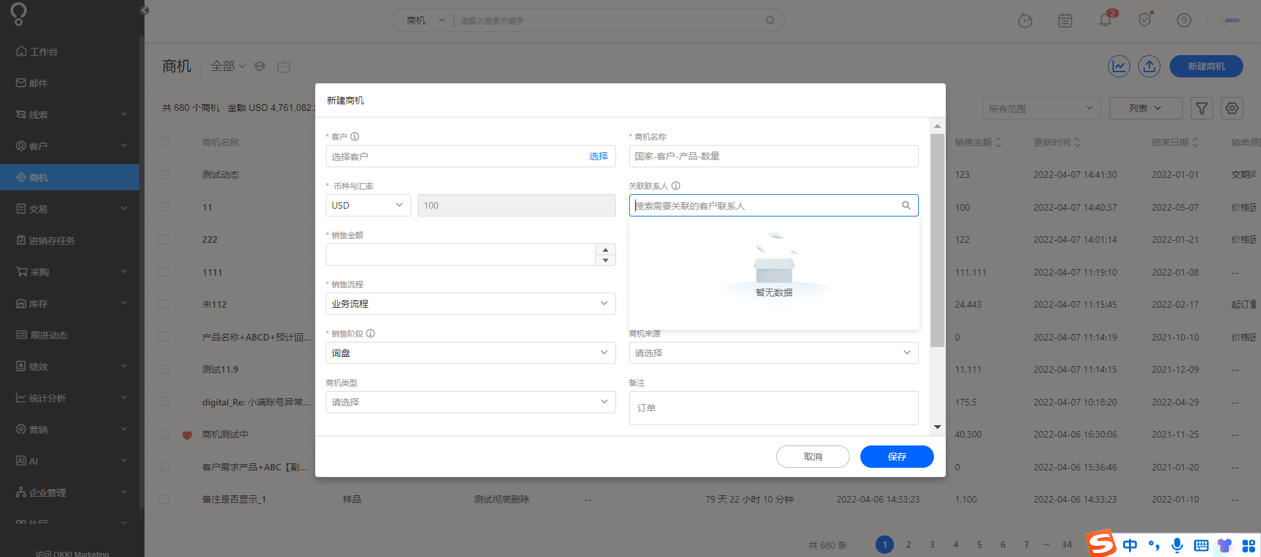Open the USD currency dropdown
1261x557 pixels.
[368, 205]
